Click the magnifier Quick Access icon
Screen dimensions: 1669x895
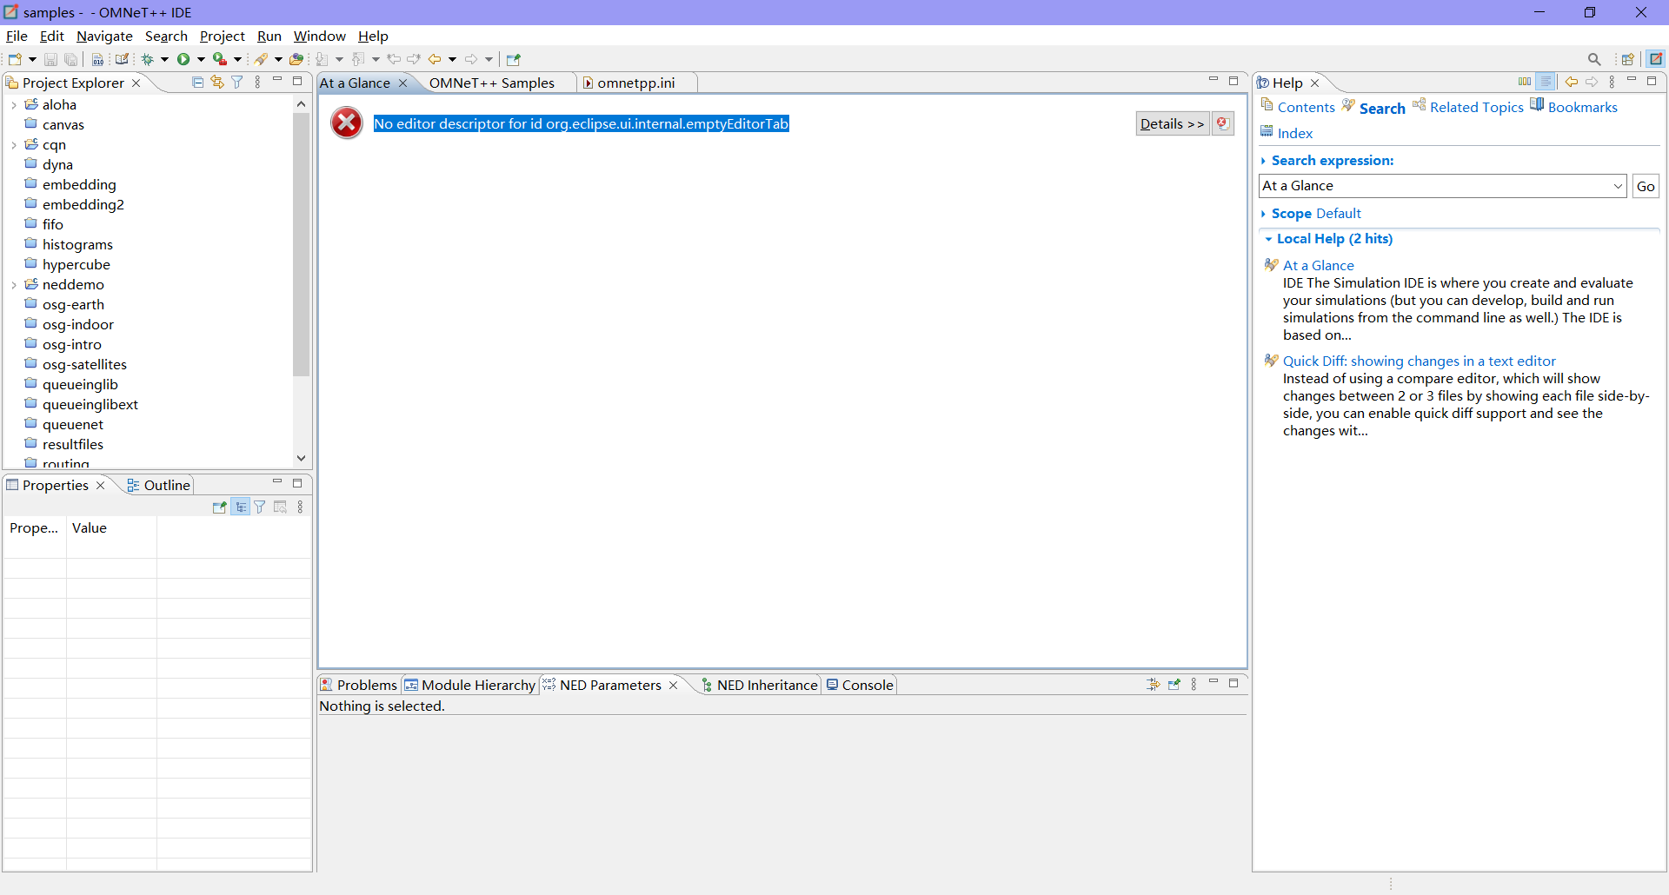click(1594, 59)
